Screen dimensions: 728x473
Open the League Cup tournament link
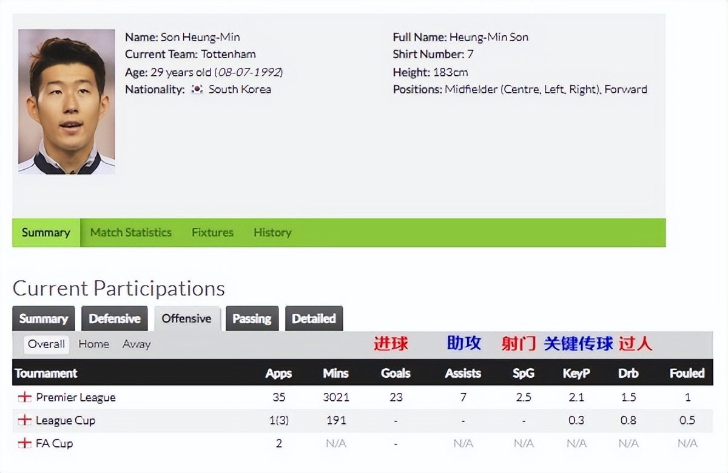coord(66,420)
